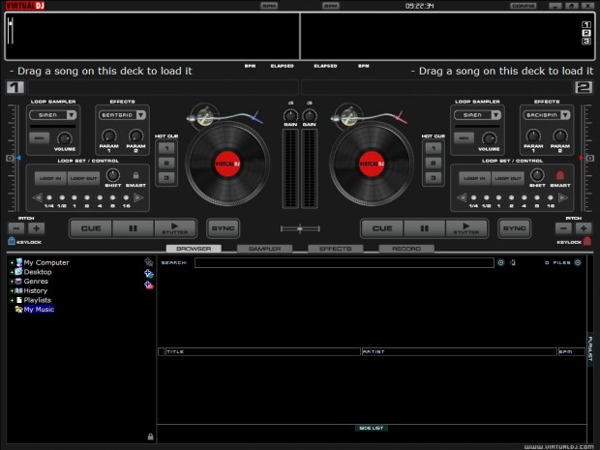Viewport: 600px width, 450px height.
Task: Toggle left deck keylock padlock
Action: pos(12,241)
